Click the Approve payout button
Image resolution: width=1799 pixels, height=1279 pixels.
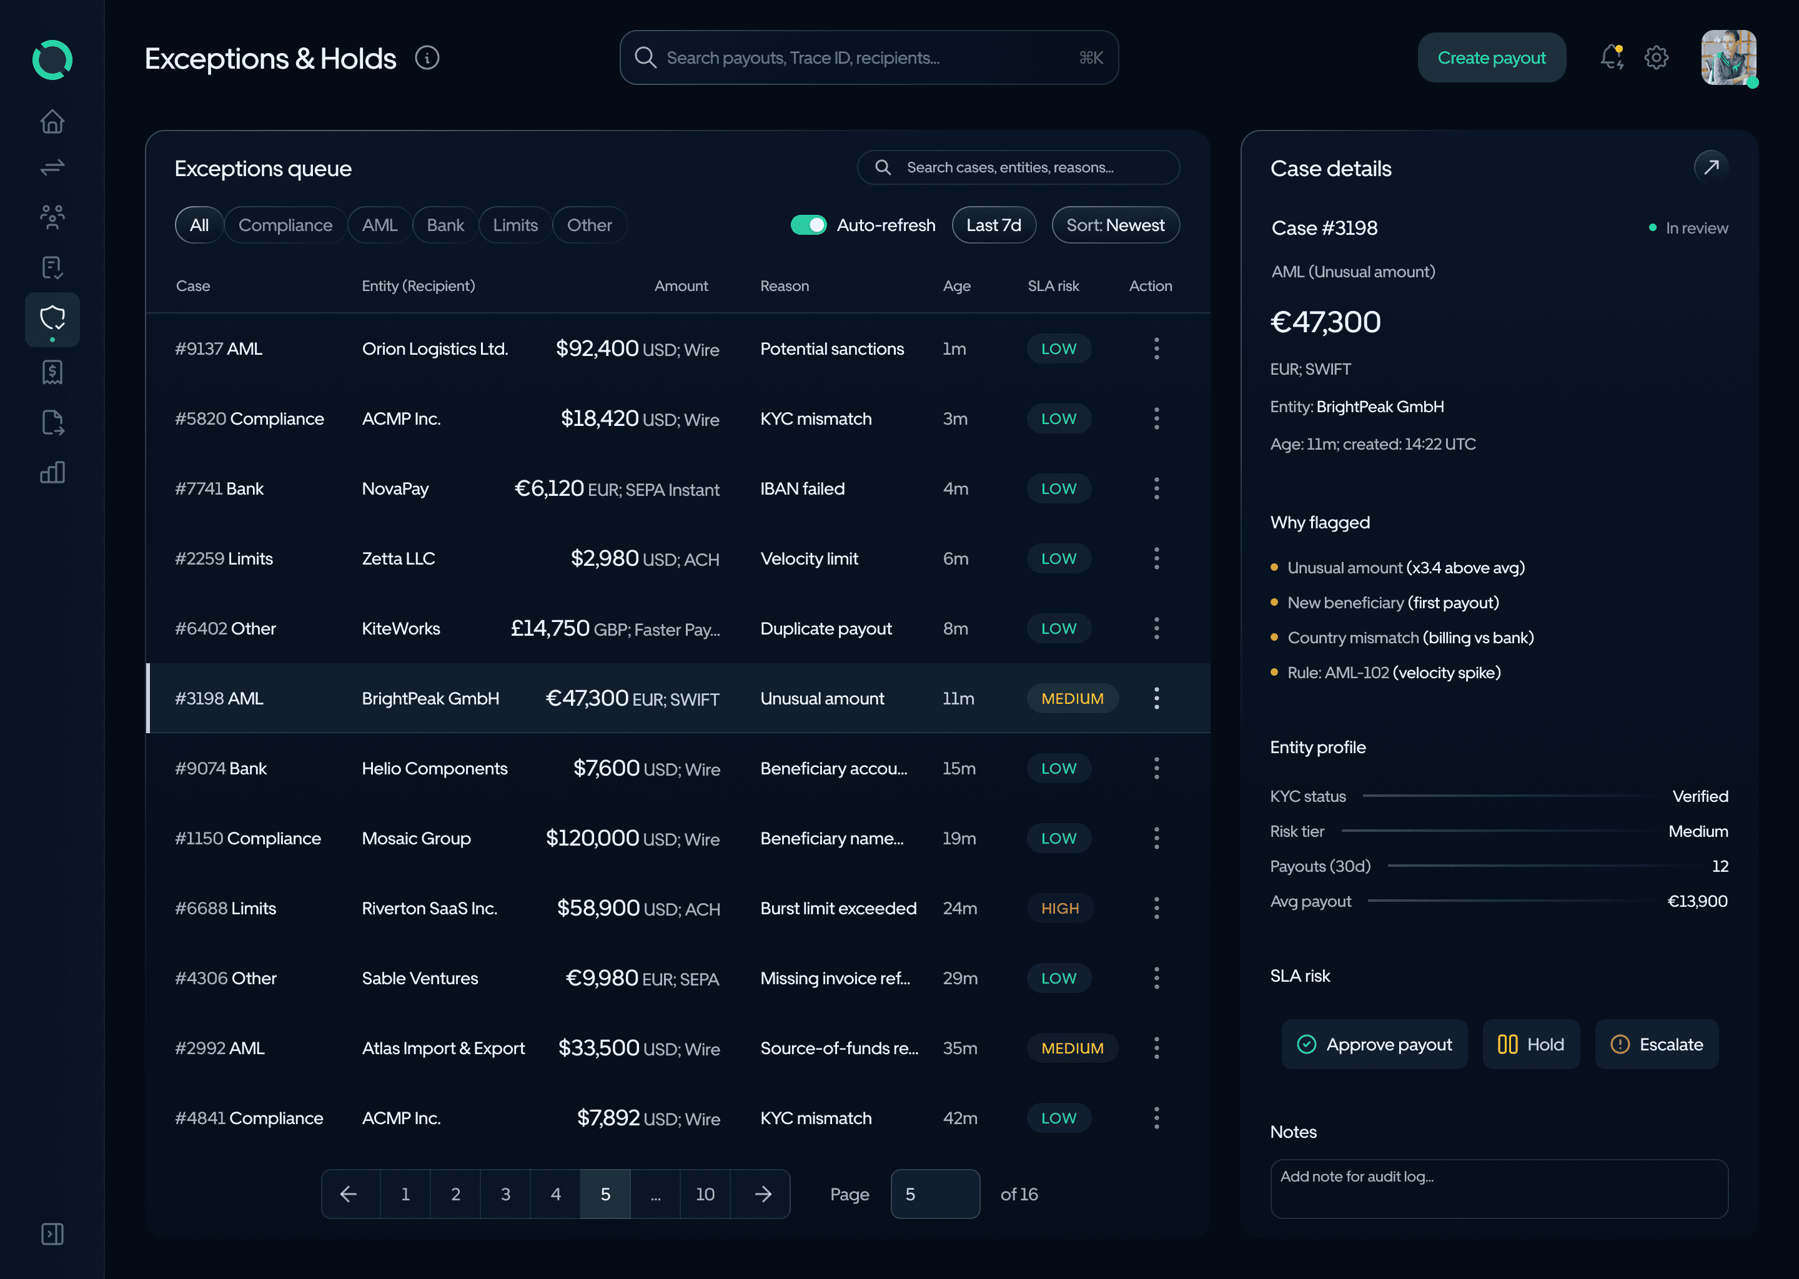coord(1374,1044)
